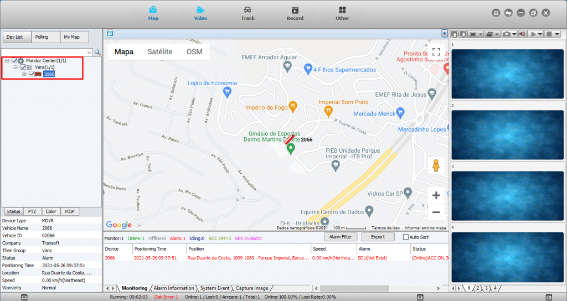The width and height of the screenshot is (567, 301).
Task: Open the Record playback section
Action: (295, 13)
